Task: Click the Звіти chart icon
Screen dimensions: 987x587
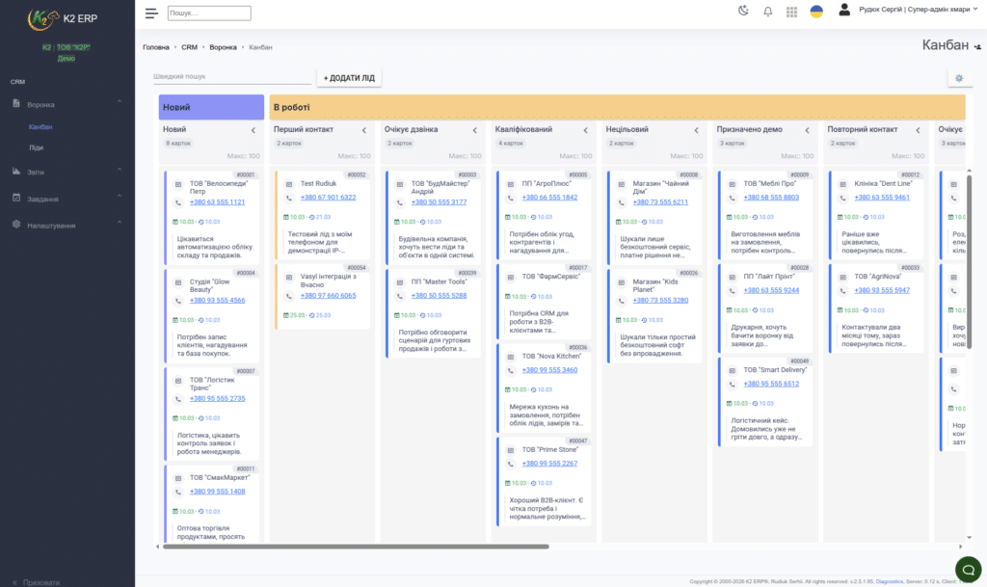Action: tap(16, 172)
